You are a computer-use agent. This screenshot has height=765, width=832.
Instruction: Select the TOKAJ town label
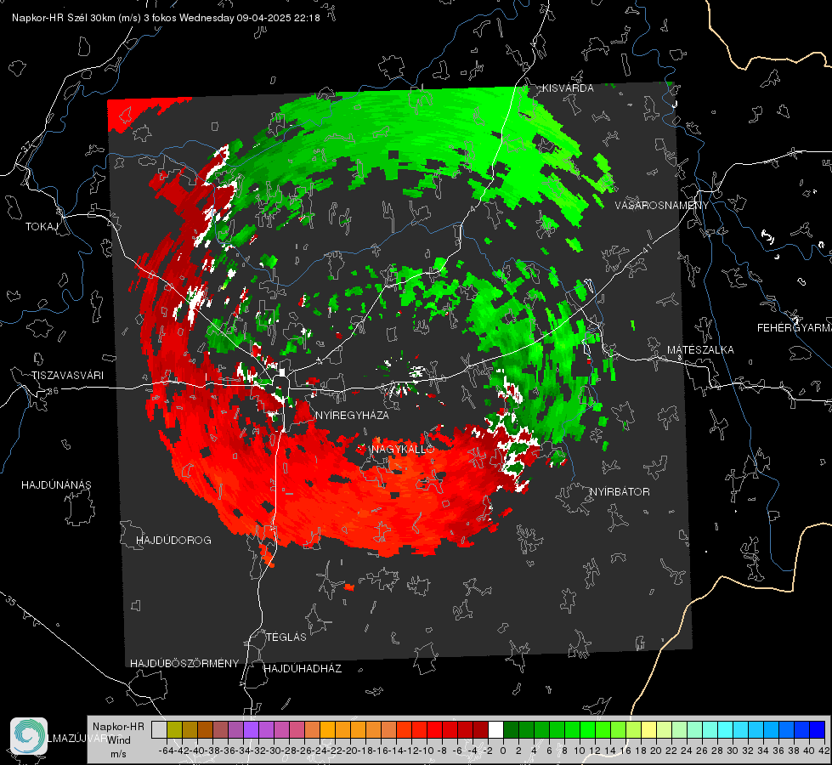coord(42,227)
